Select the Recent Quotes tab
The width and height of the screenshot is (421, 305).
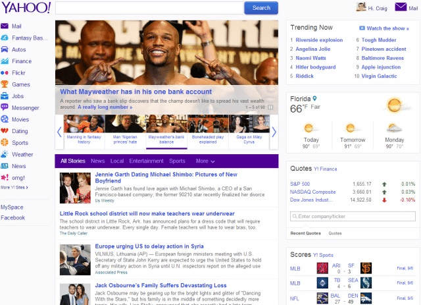[305, 233]
